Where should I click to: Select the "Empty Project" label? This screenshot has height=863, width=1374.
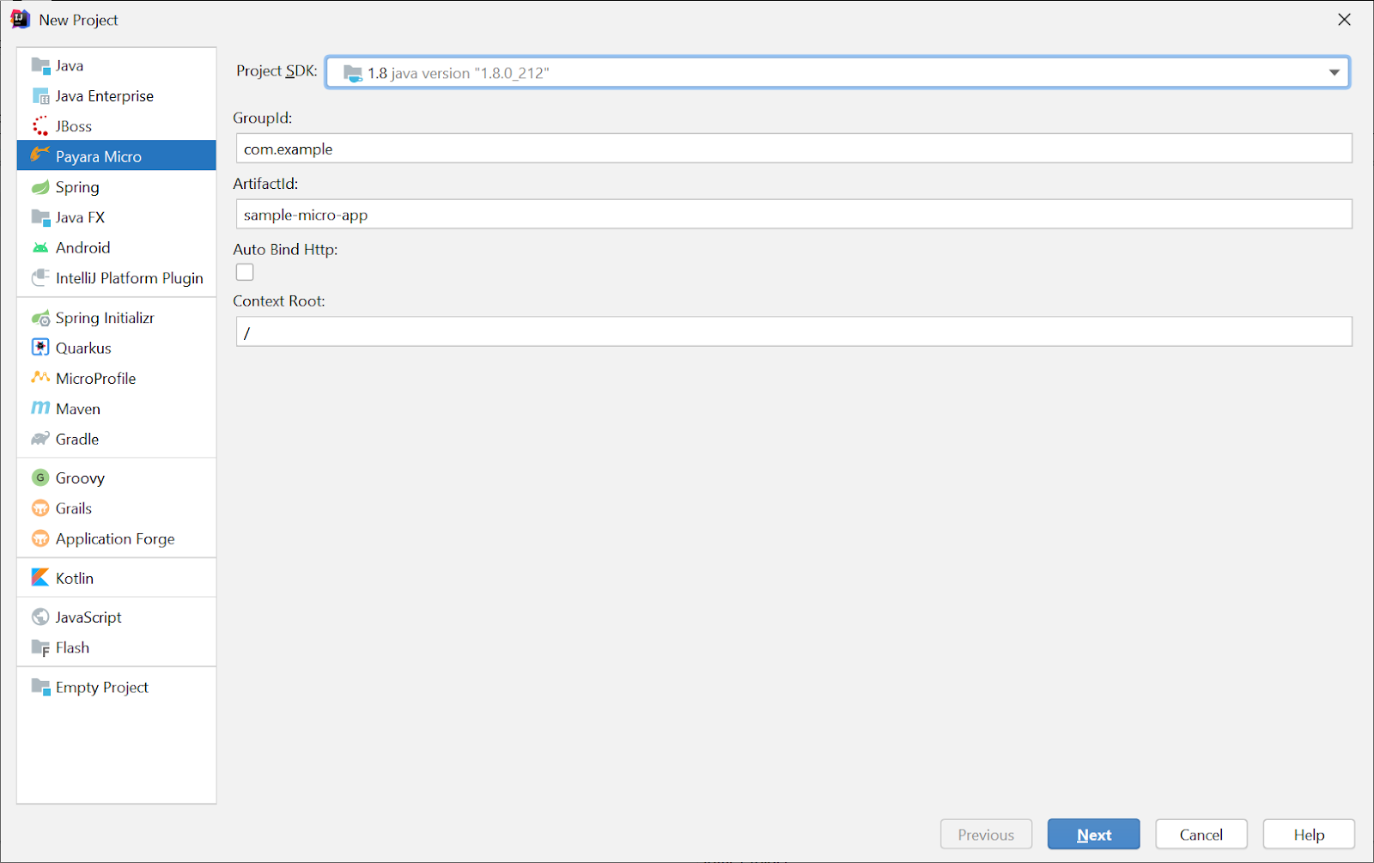tap(102, 687)
